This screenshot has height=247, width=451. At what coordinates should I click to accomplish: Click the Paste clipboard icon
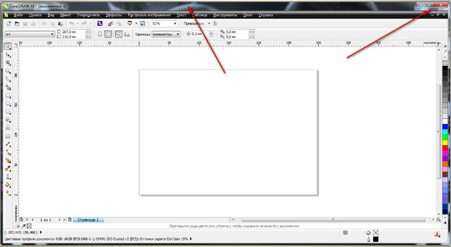(60, 23)
